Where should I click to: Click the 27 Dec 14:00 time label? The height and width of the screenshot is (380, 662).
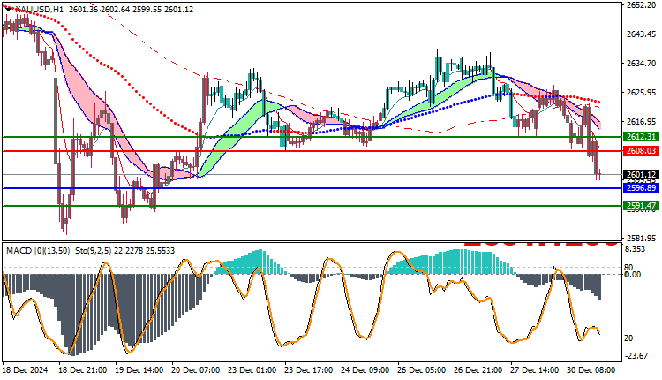(x=536, y=370)
